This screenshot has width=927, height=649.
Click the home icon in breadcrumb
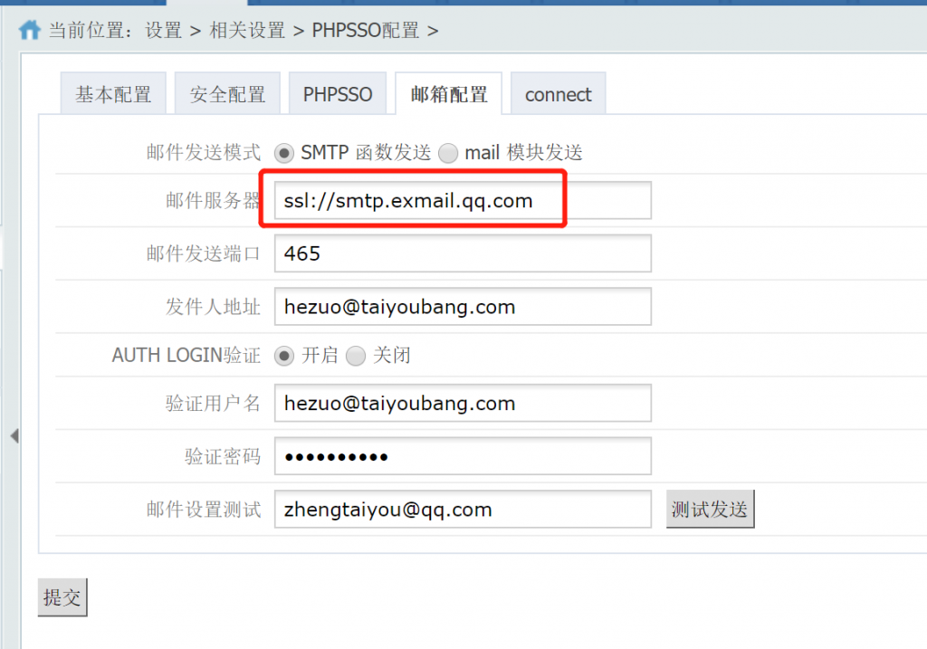pyautogui.click(x=30, y=30)
